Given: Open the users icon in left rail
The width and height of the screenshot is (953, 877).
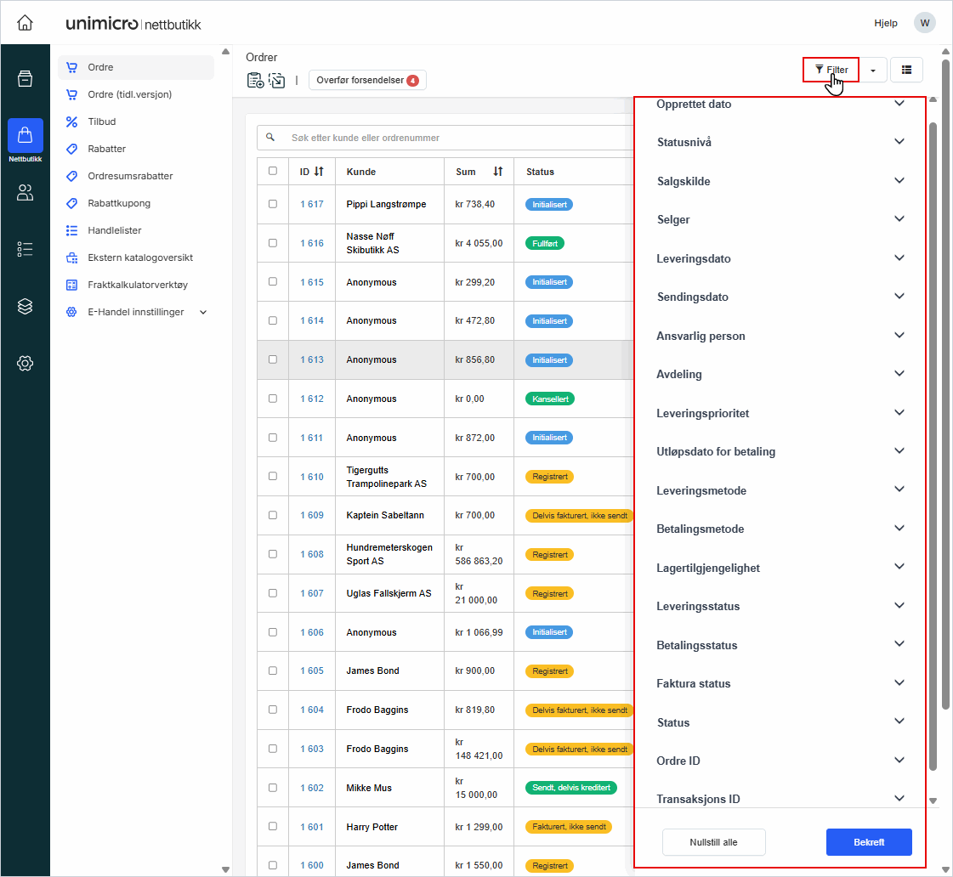Looking at the screenshot, I should (x=26, y=193).
